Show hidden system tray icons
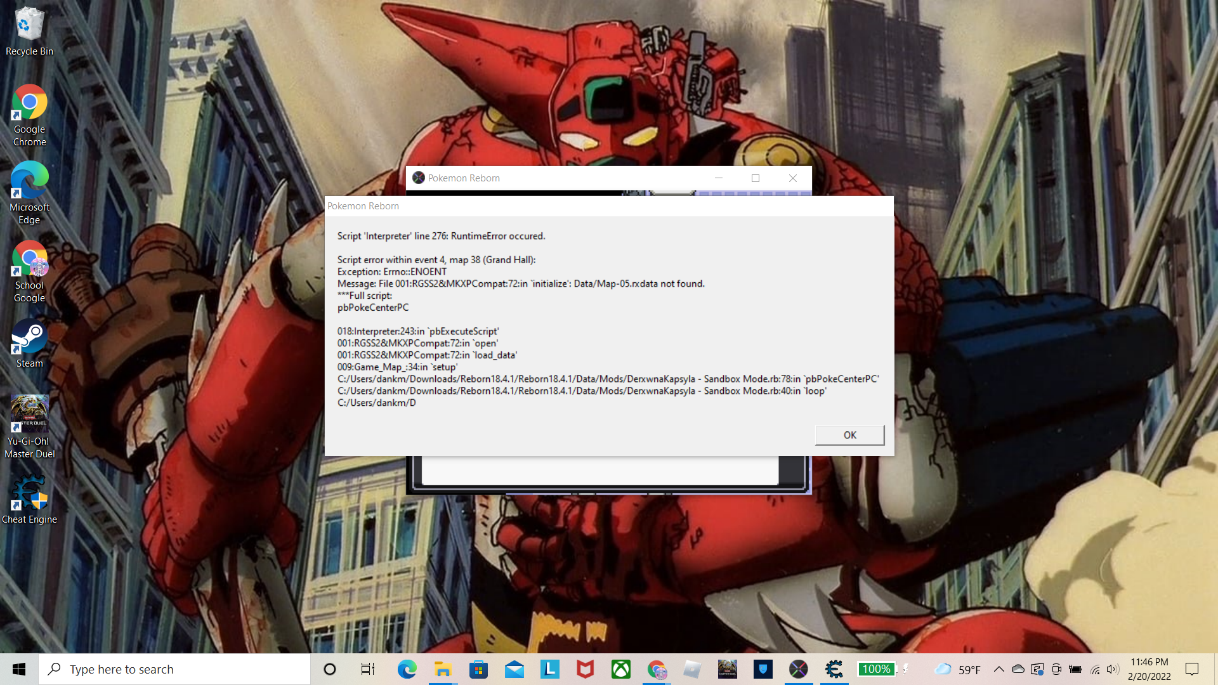Viewport: 1218px width, 685px height. [999, 669]
